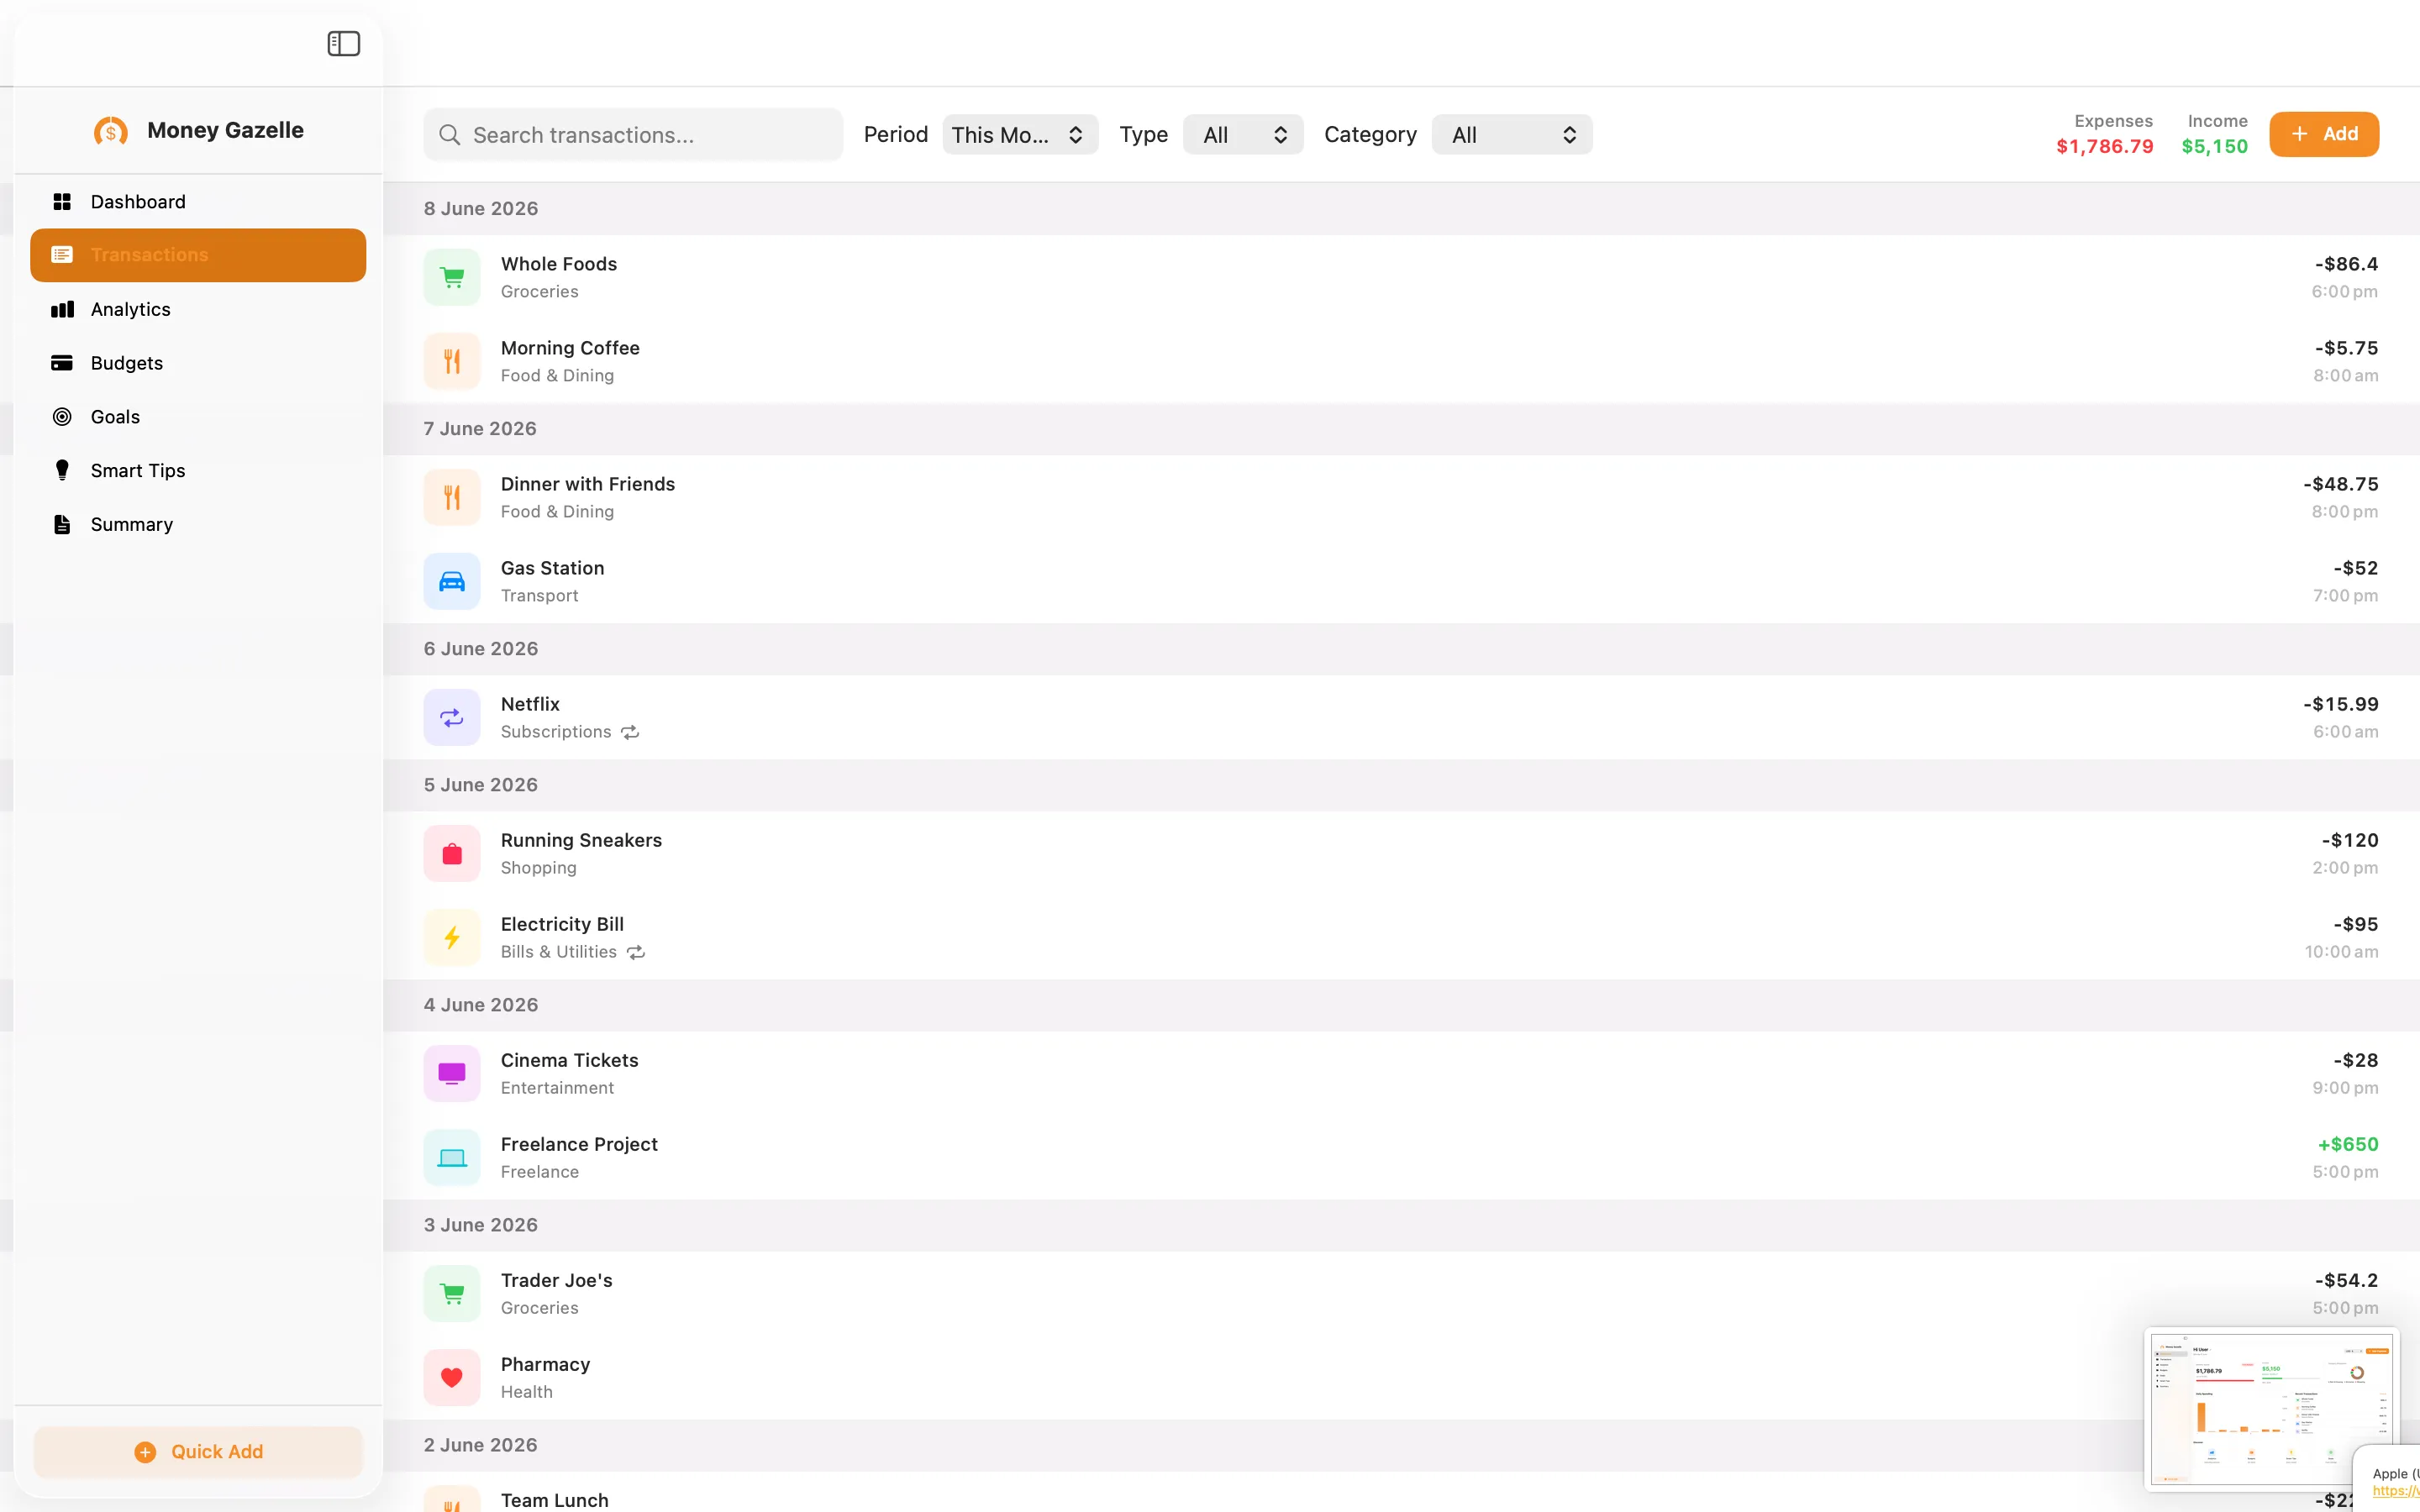Click the orange Add button

[2323, 134]
